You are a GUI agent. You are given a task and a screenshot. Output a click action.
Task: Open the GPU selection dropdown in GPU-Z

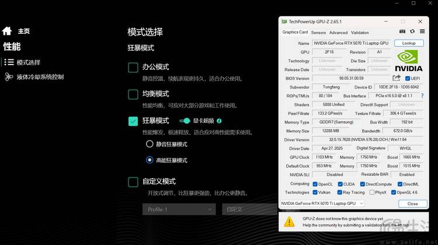[322, 204]
